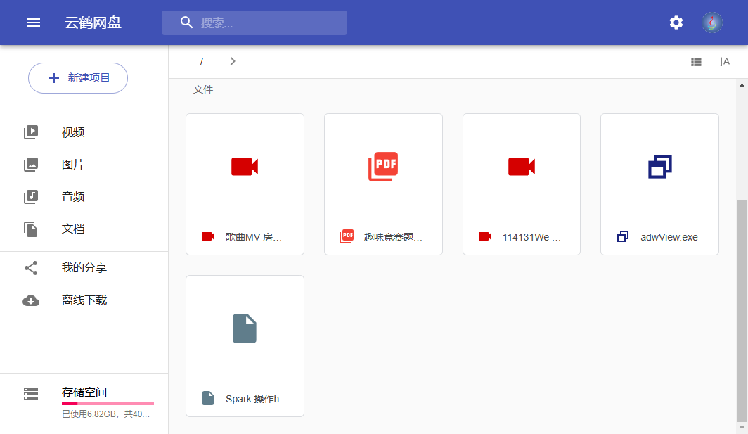The height and width of the screenshot is (434, 748).
Task: Click the vertical scrollbar down arrow
Action: [x=742, y=427]
